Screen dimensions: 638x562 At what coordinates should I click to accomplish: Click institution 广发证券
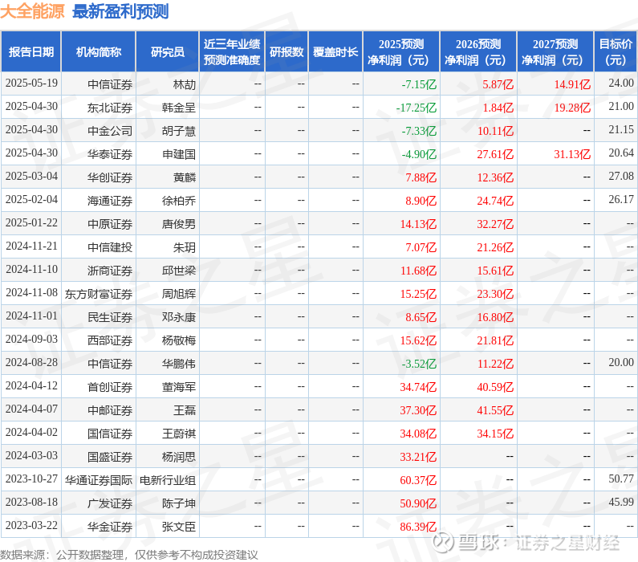[x=110, y=503]
